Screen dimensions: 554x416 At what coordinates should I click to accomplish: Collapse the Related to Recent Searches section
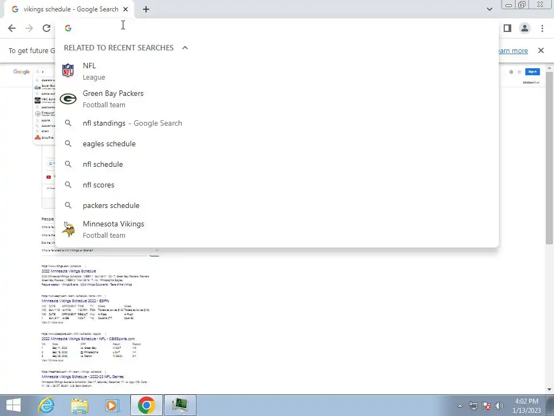[185, 48]
